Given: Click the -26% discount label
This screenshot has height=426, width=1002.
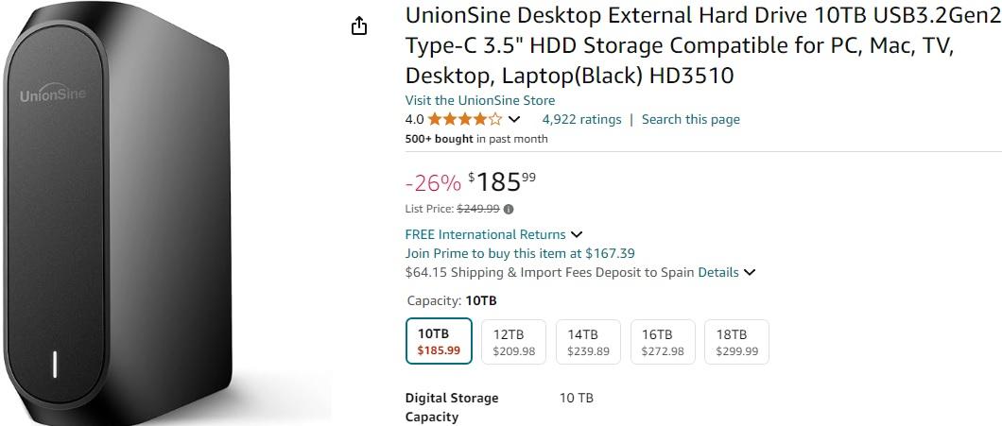Looking at the screenshot, I should point(433,181).
